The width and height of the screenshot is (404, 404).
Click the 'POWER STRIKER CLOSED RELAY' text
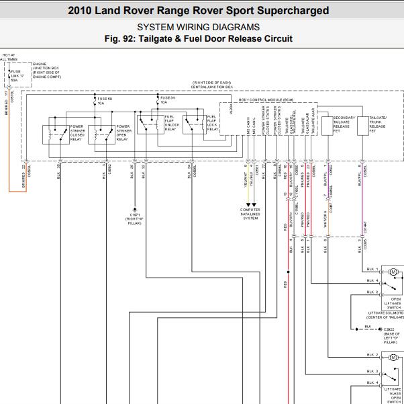click(x=78, y=132)
